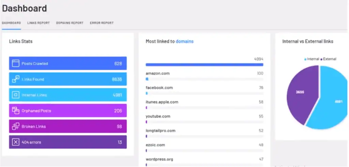Click the Orphaned Posts stacked windows icon

click(x=16, y=110)
